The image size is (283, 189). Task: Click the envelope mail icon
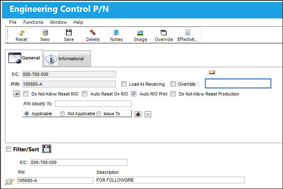click(x=211, y=72)
